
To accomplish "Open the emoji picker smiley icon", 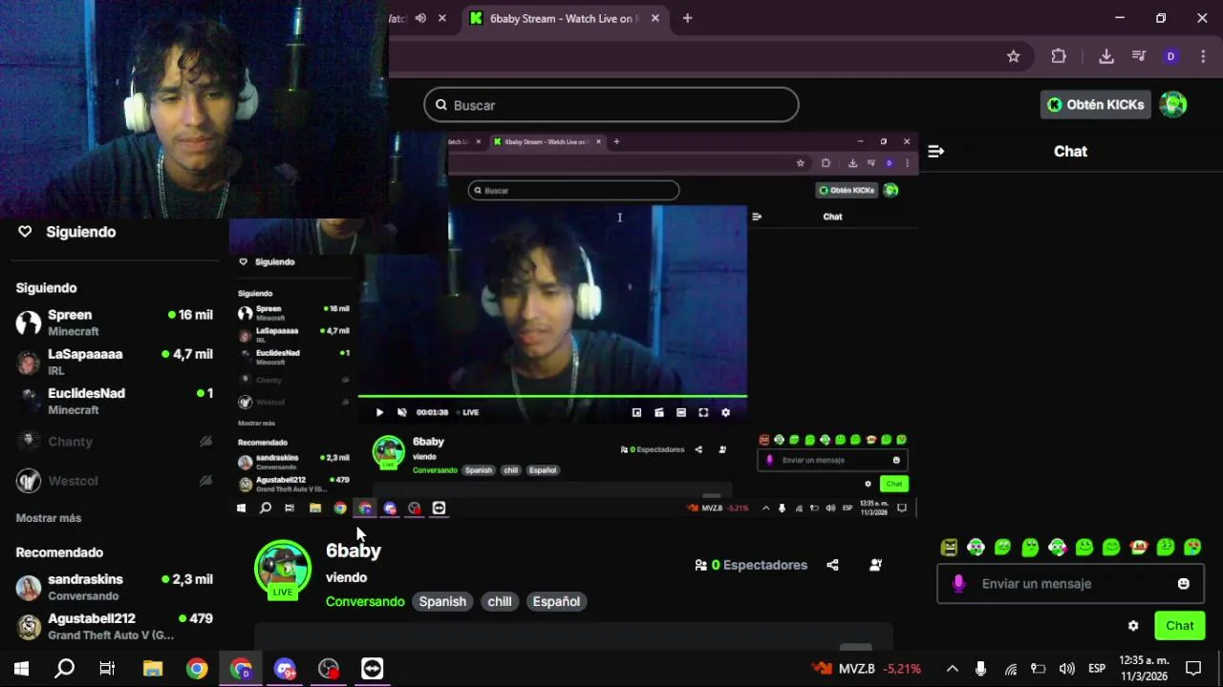I will [x=1183, y=583].
